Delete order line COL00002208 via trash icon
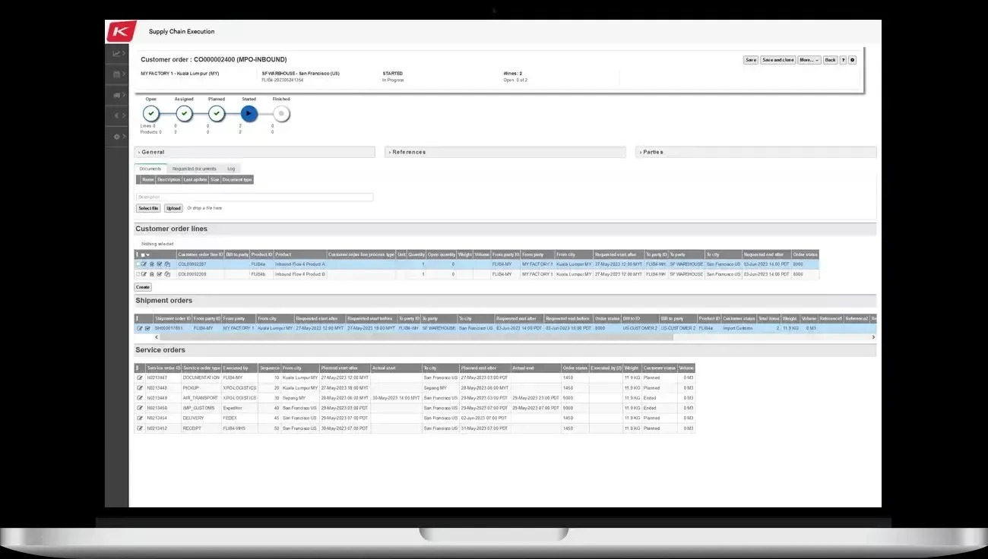 pos(151,274)
